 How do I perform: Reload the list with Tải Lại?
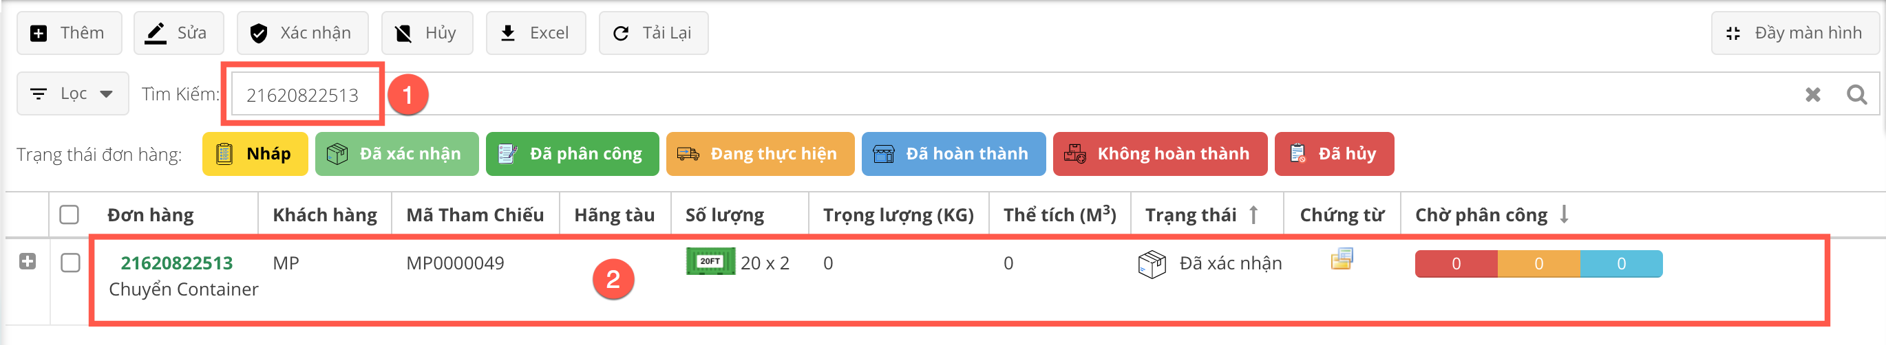click(x=653, y=33)
